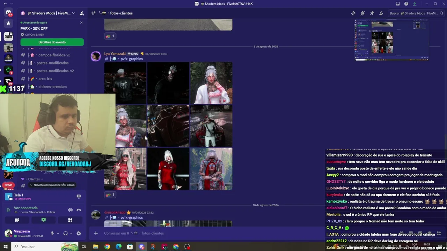Toggle the member list icon

(x=381, y=13)
